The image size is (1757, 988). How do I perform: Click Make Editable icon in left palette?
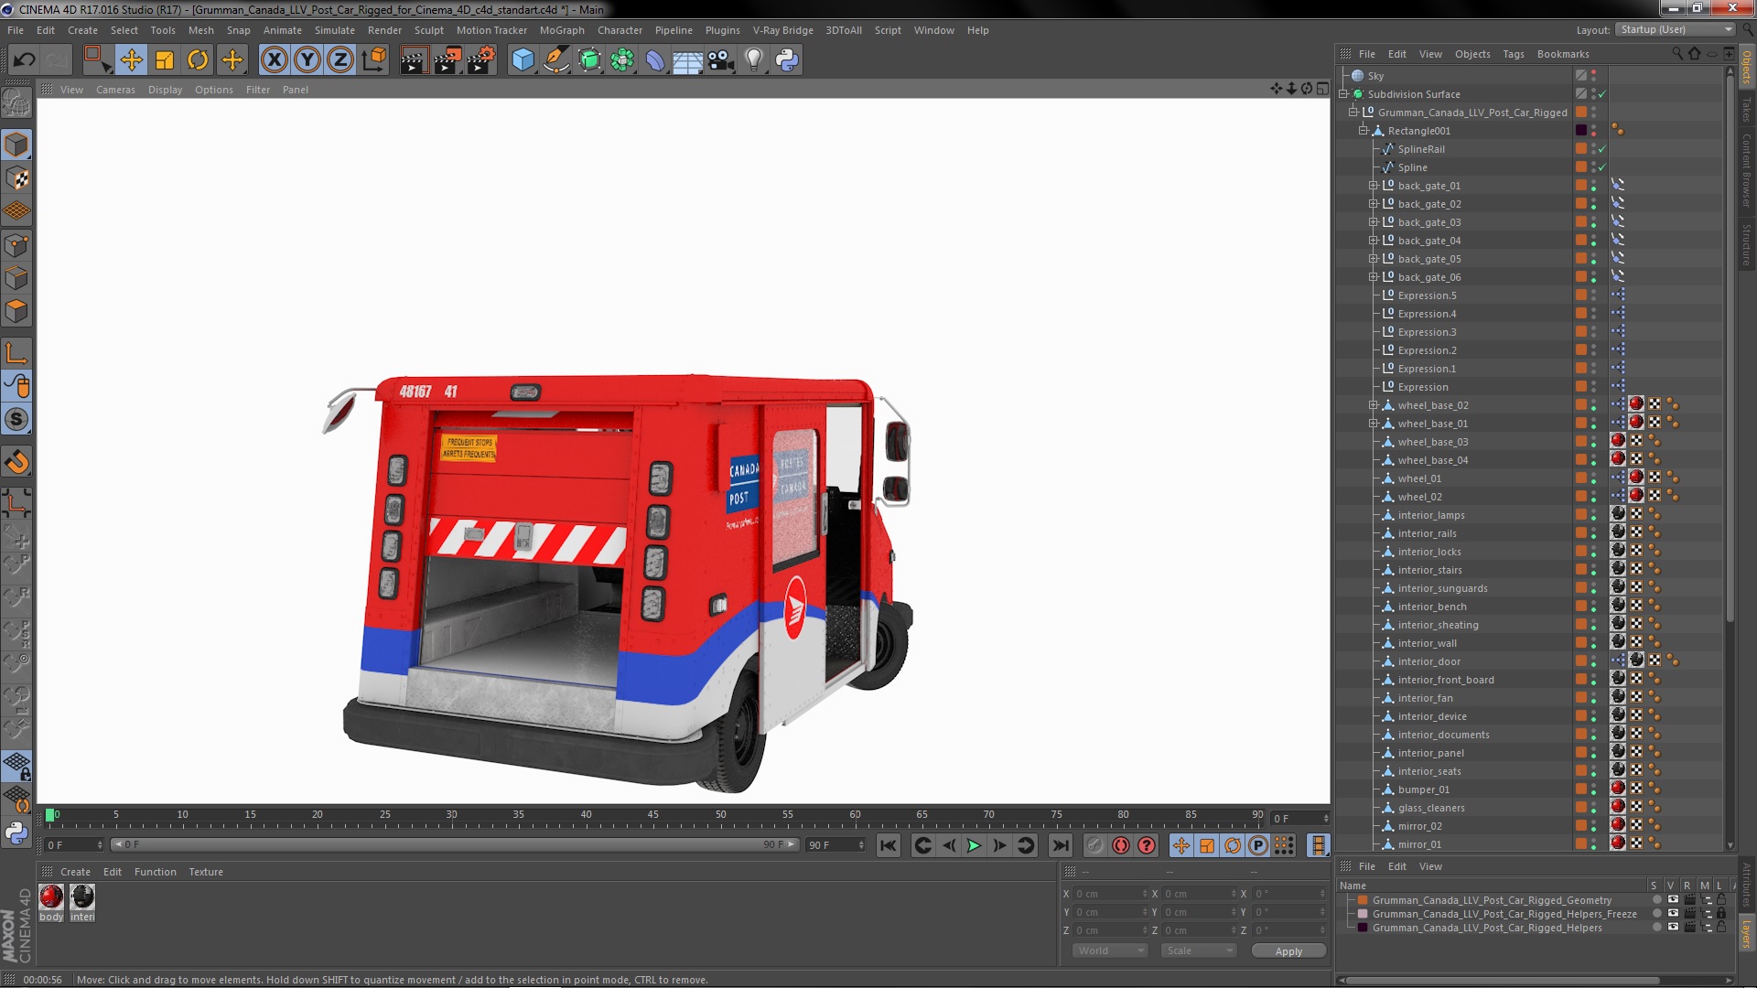tap(16, 103)
